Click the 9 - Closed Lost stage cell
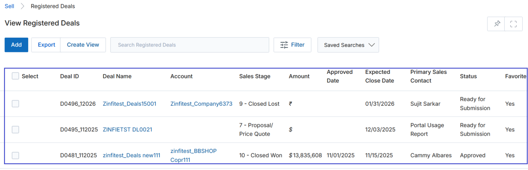Screen dimensions: 528x170 (x=259, y=104)
